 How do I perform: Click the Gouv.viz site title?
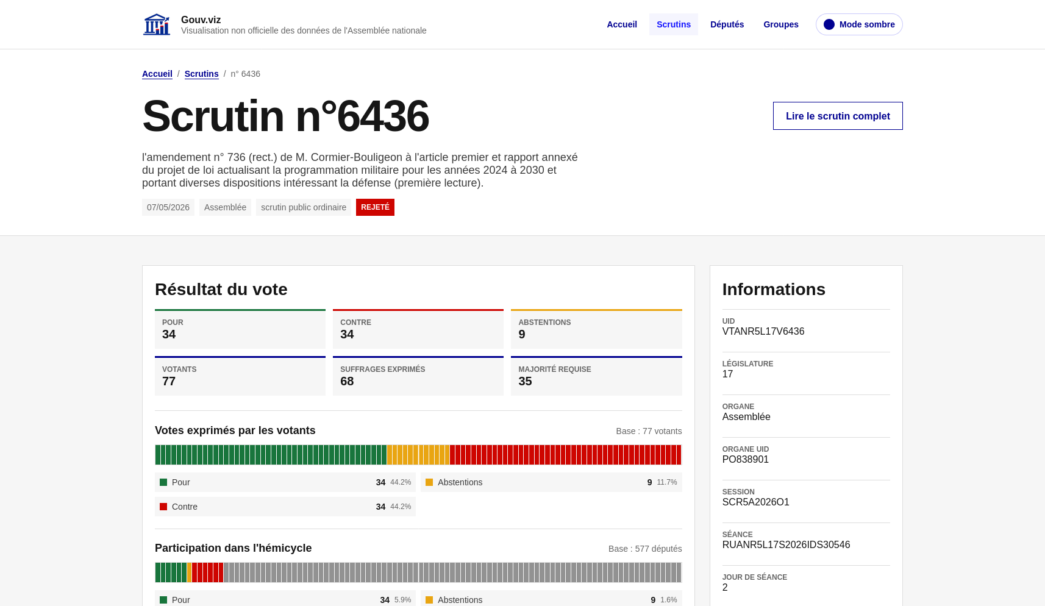tap(201, 20)
